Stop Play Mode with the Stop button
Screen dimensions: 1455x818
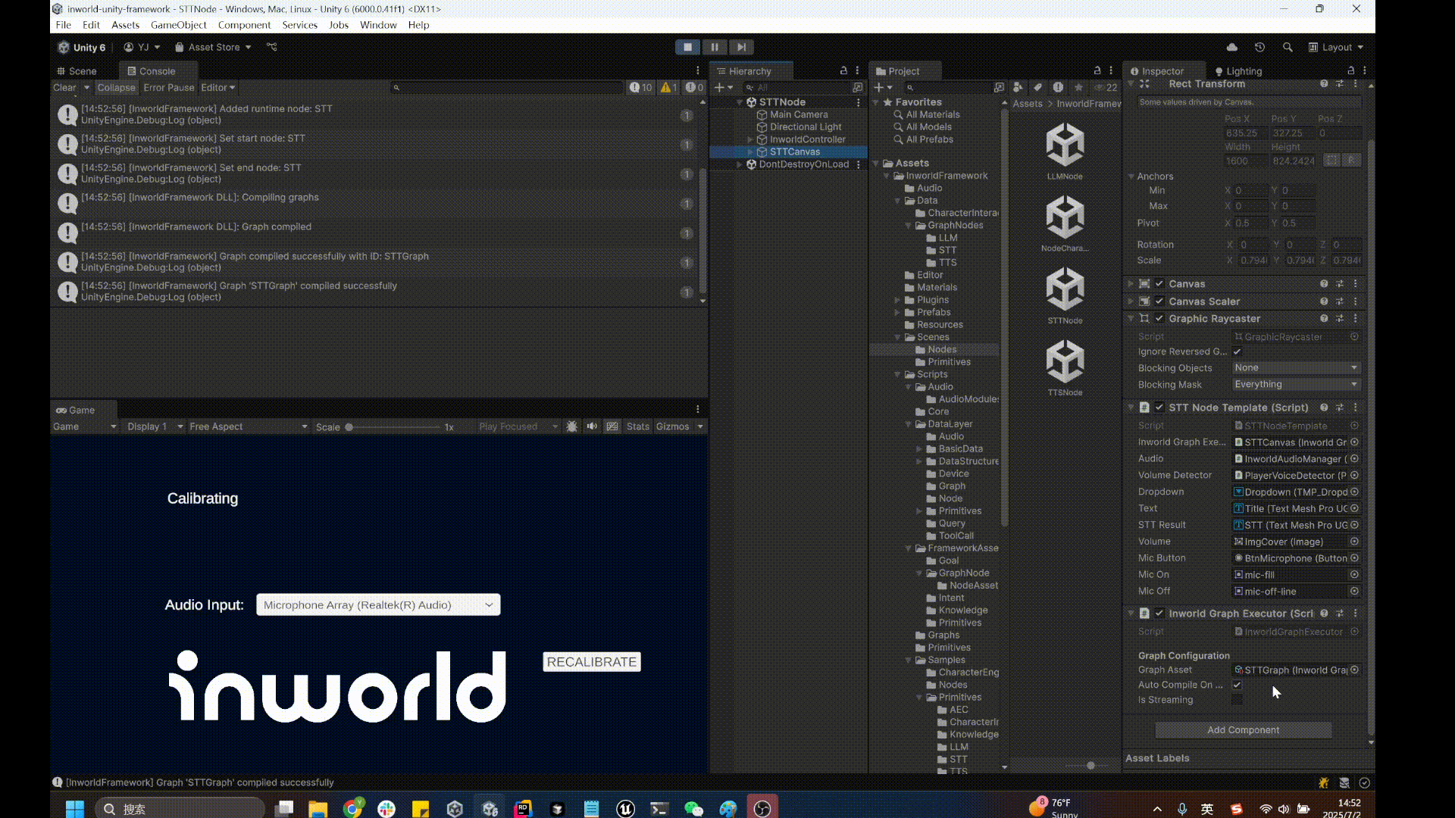tap(688, 47)
